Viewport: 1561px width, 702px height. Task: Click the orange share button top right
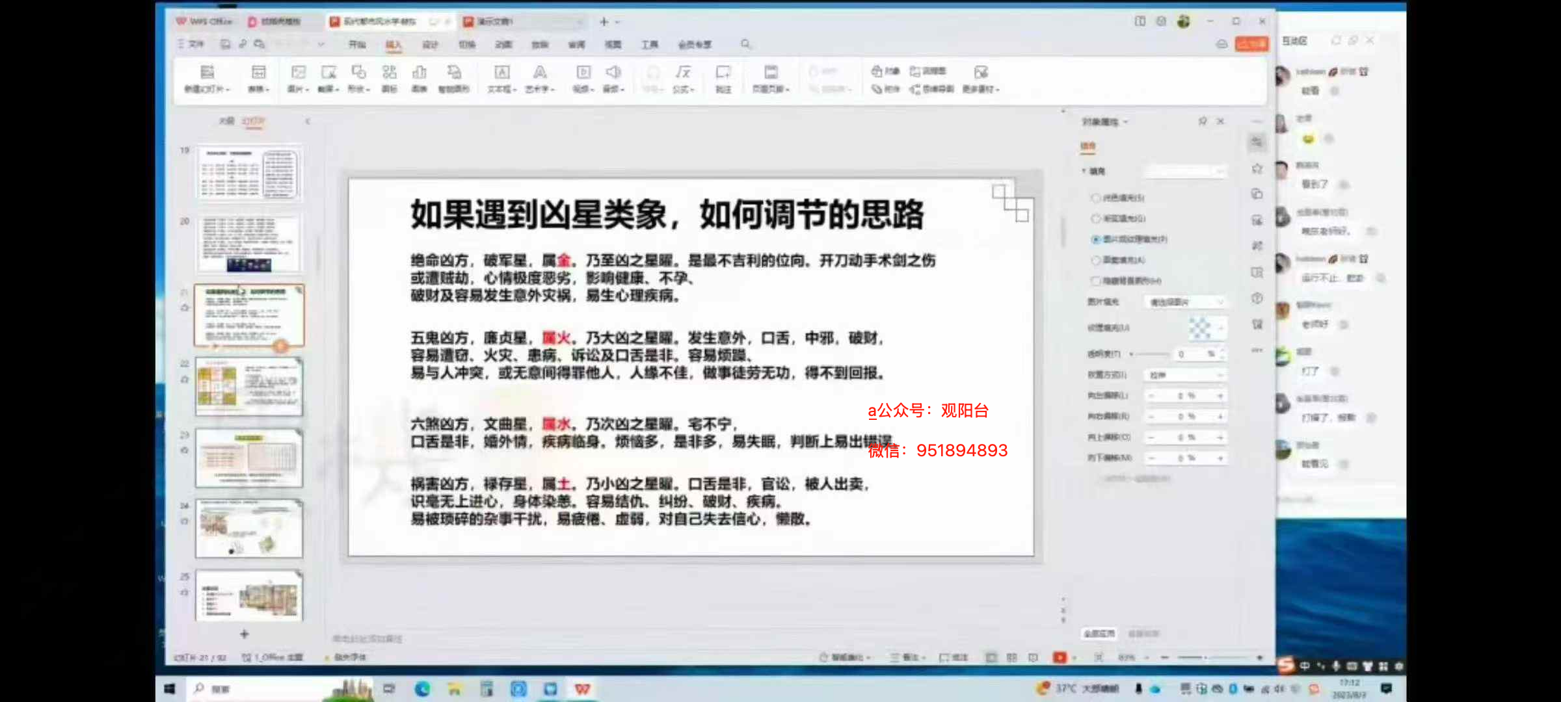[1251, 44]
